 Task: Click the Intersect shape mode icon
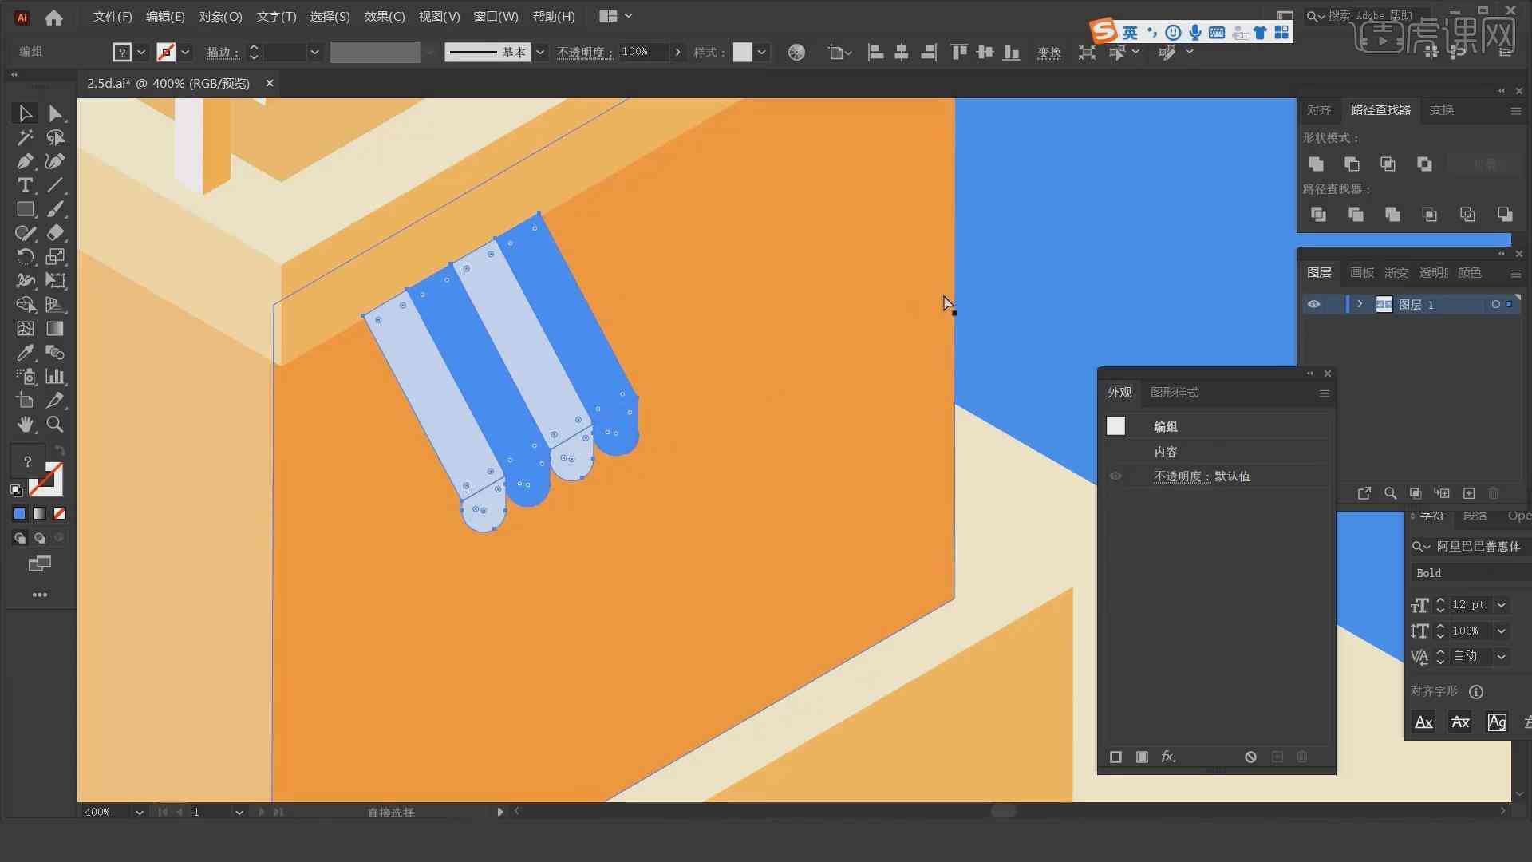1388,164
